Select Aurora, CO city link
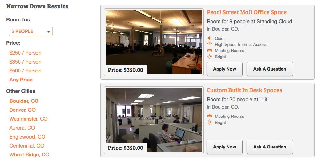 pyautogui.click(x=22, y=128)
